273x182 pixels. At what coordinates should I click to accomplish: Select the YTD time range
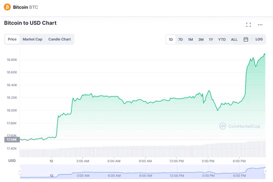click(222, 39)
